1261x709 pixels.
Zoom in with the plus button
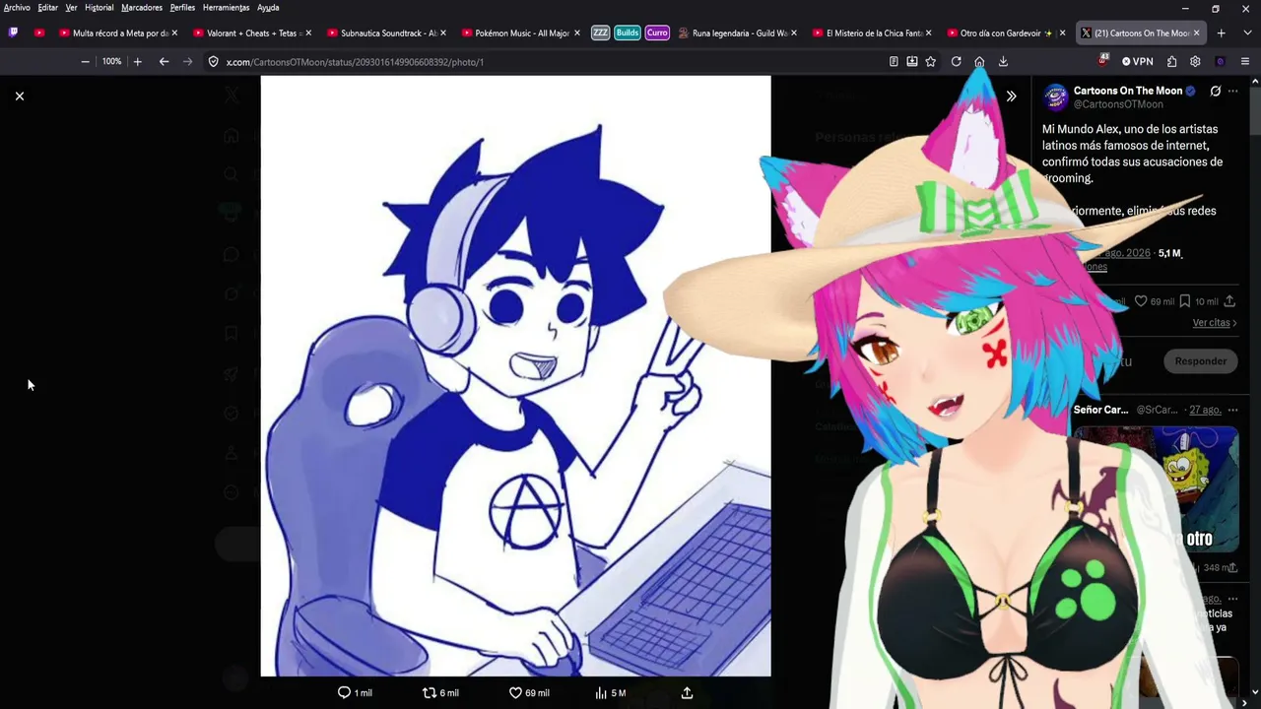[x=137, y=61]
